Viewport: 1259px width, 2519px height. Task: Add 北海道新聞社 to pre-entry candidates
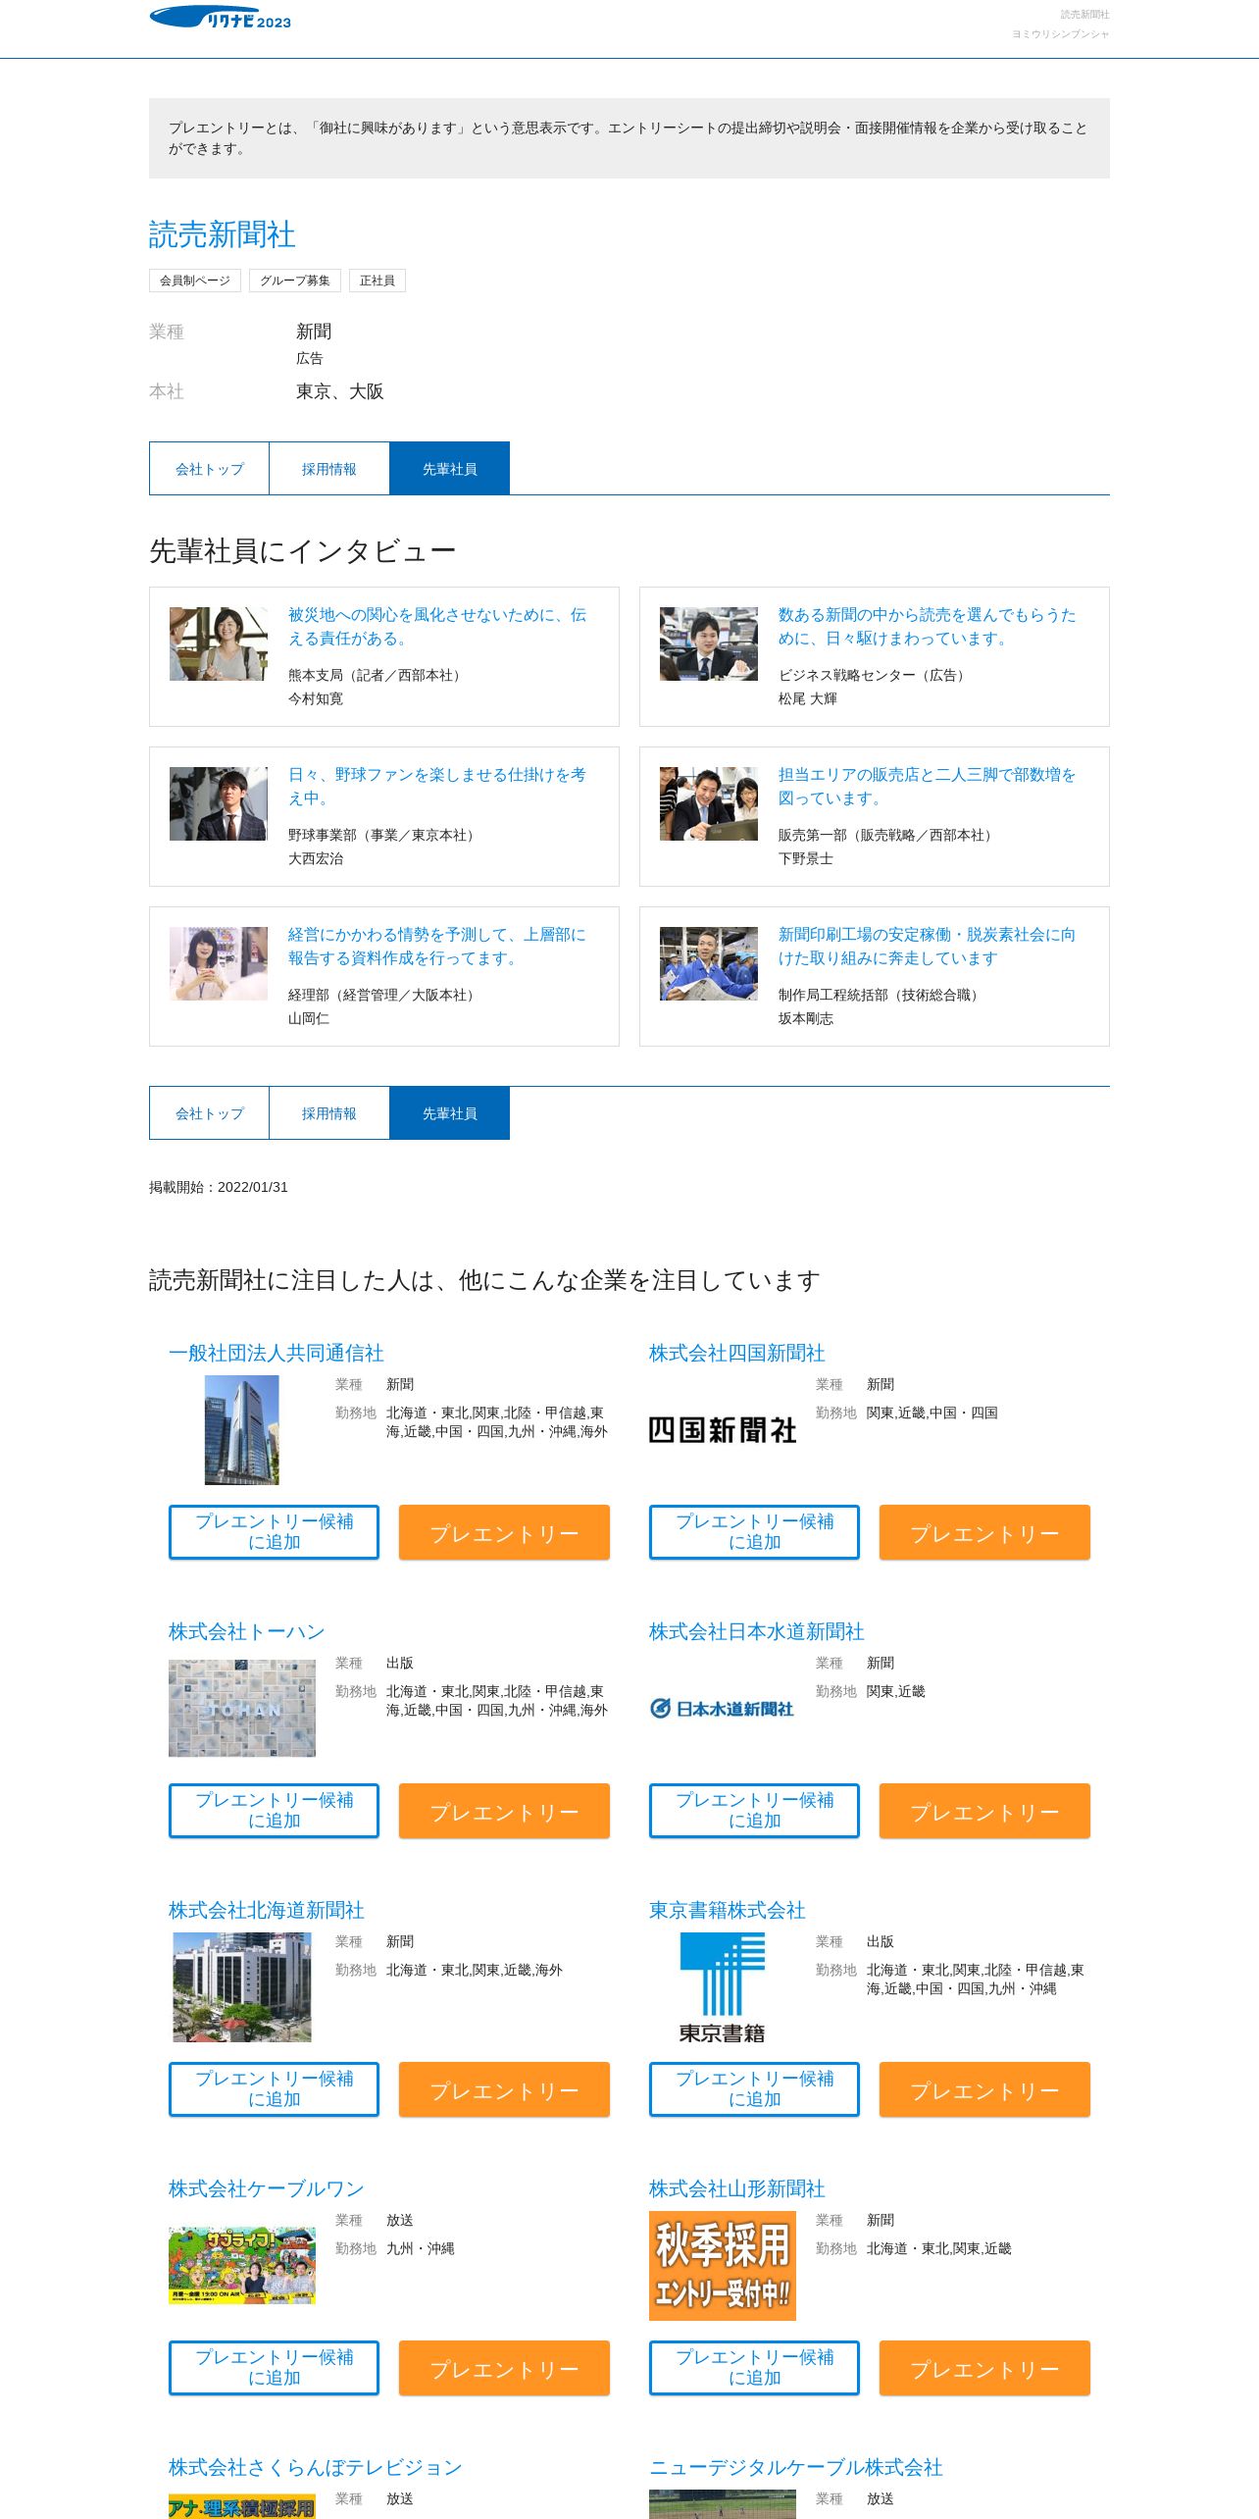274,2089
